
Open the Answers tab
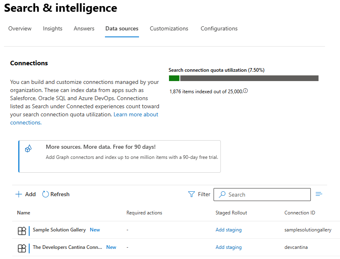[84, 29]
